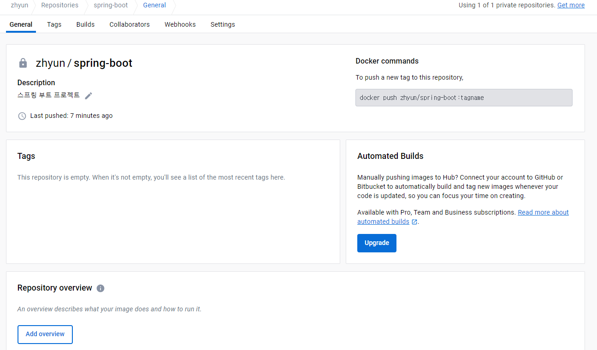Click the clock icon beside Last pushed
597x350 pixels.
(22, 116)
